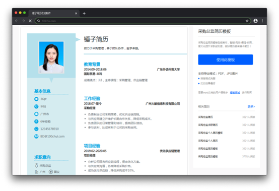Click the phone number 12345678910
The image size is (279, 191).
pos(49,129)
